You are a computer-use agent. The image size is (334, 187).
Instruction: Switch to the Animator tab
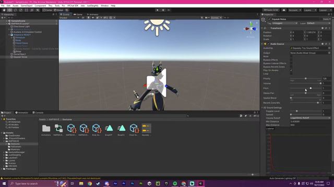click(93, 15)
